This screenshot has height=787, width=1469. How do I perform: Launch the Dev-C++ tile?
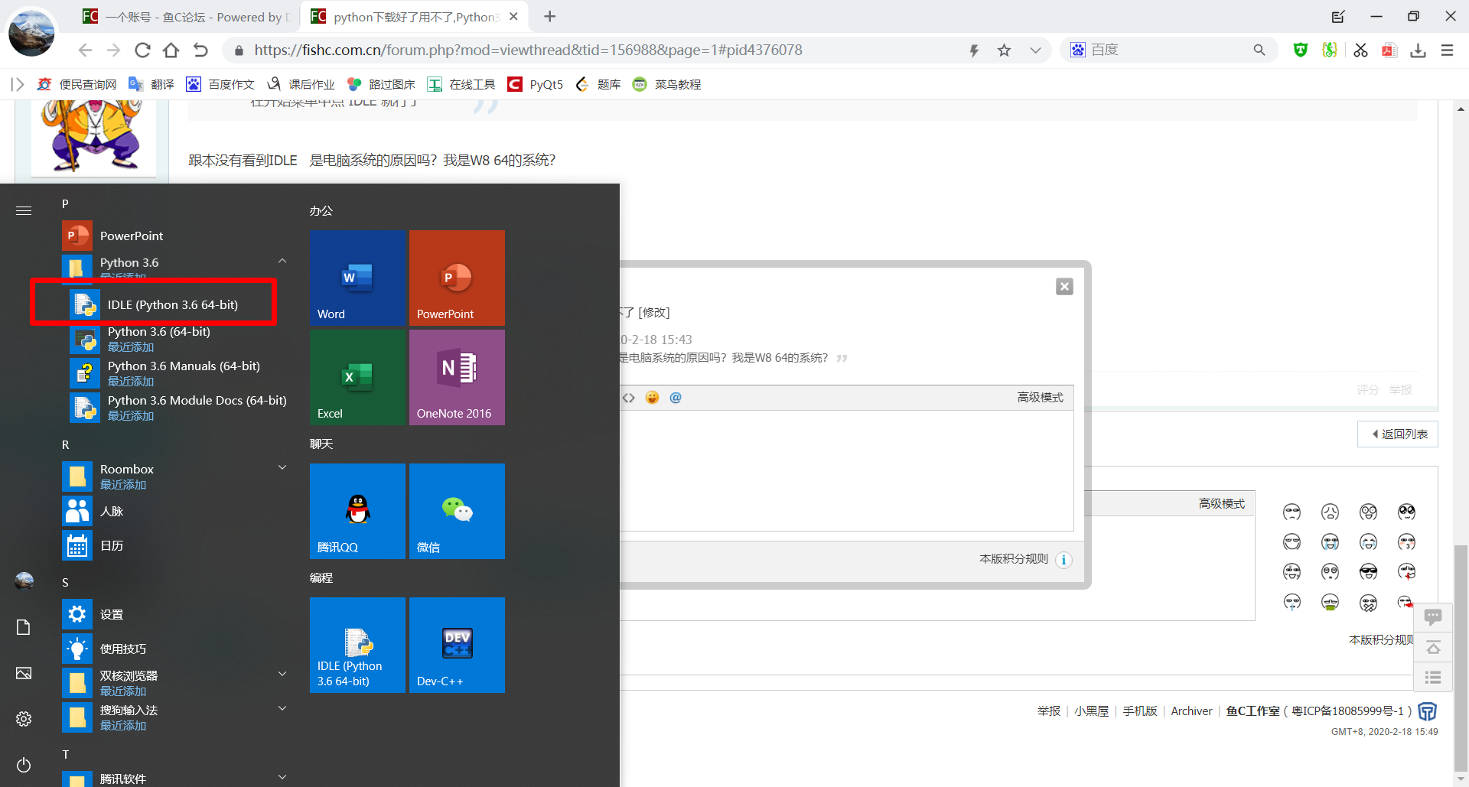(x=457, y=645)
